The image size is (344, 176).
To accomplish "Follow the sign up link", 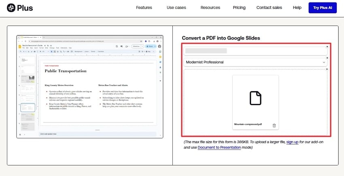I will 292,142.
